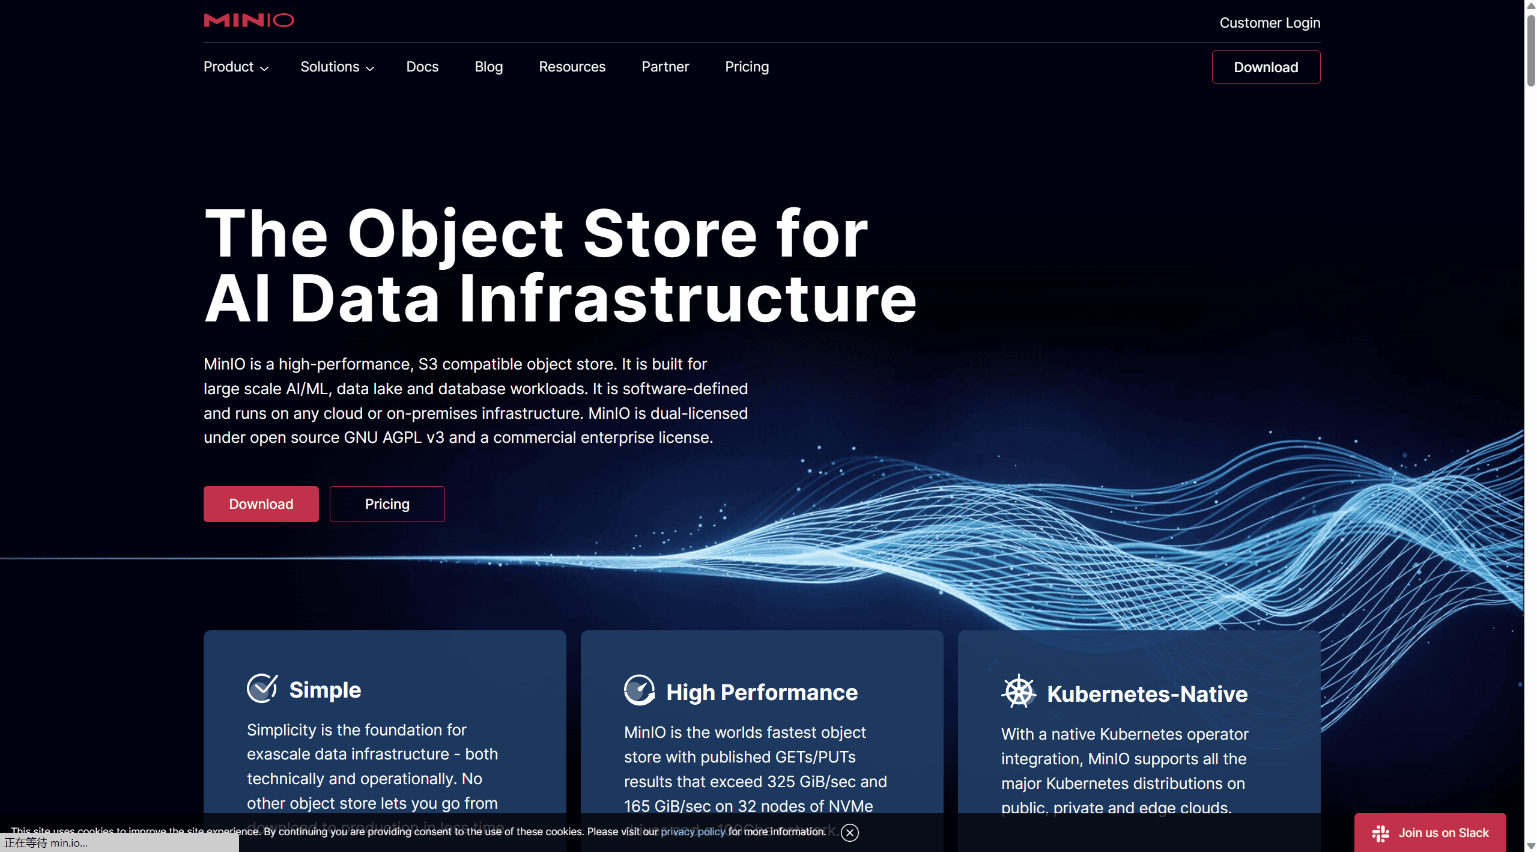The width and height of the screenshot is (1537, 852).
Task: Click the Blog navigation link
Action: (x=488, y=66)
